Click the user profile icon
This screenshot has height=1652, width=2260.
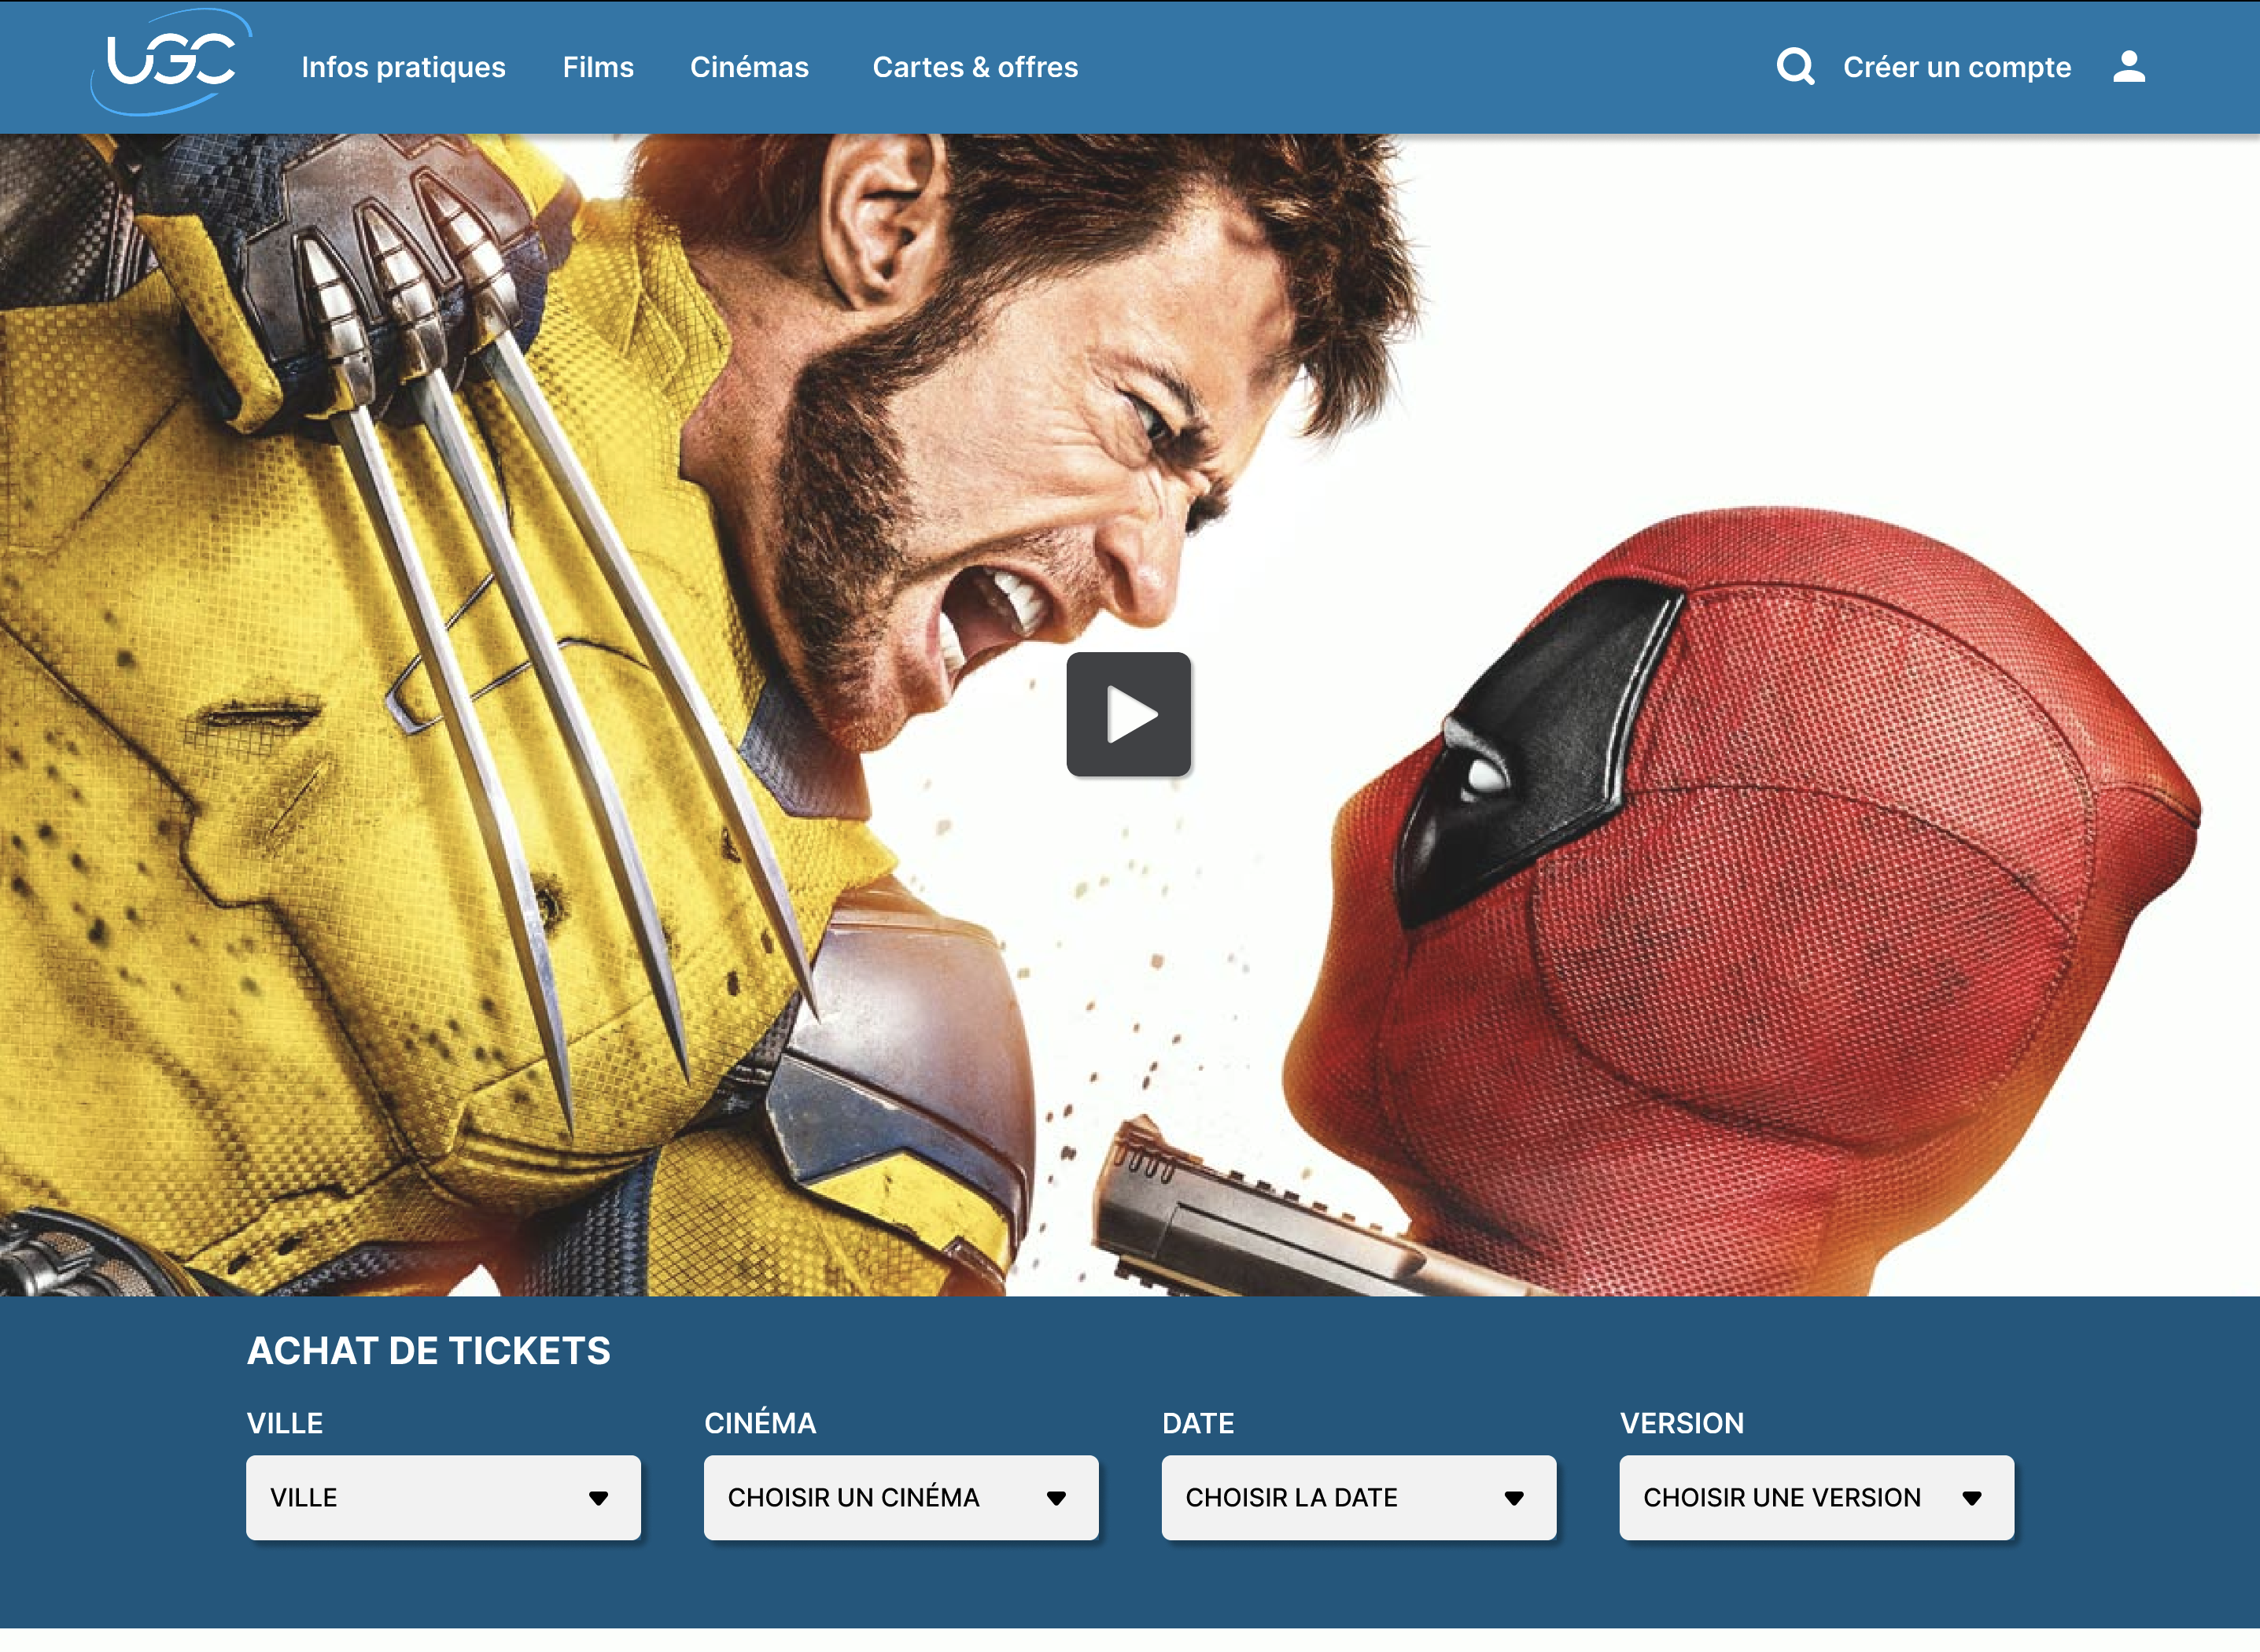pos(2129,67)
